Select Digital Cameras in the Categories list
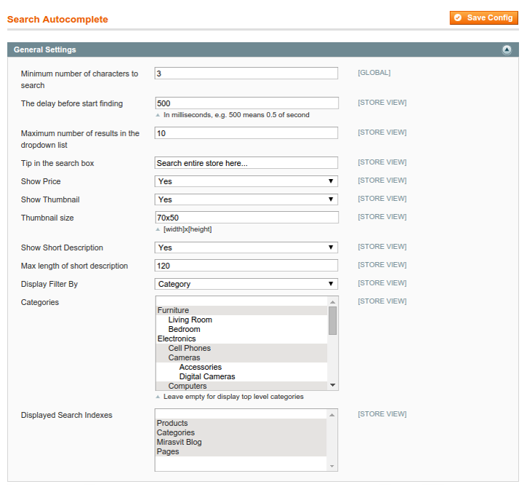 (x=241, y=376)
